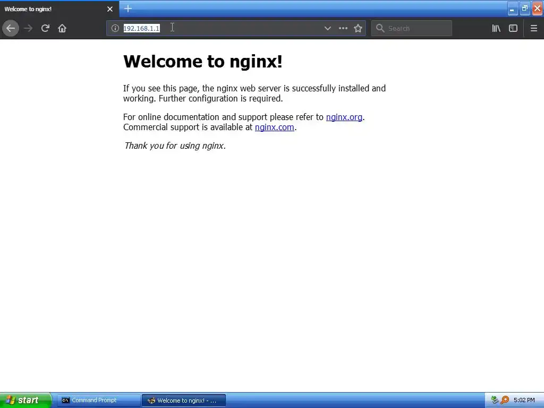Click the orange magnifier tray icon
Screen dimensions: 544x408
click(505, 400)
